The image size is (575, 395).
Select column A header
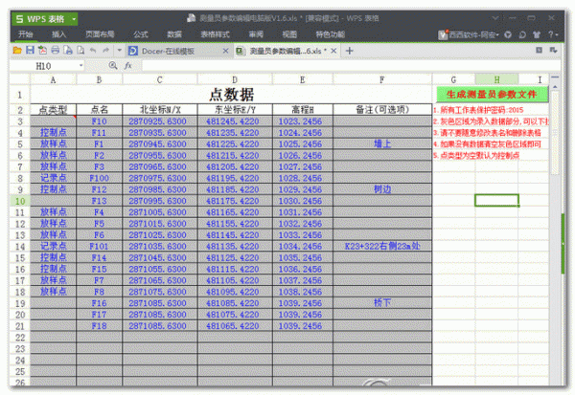pyautogui.click(x=53, y=79)
